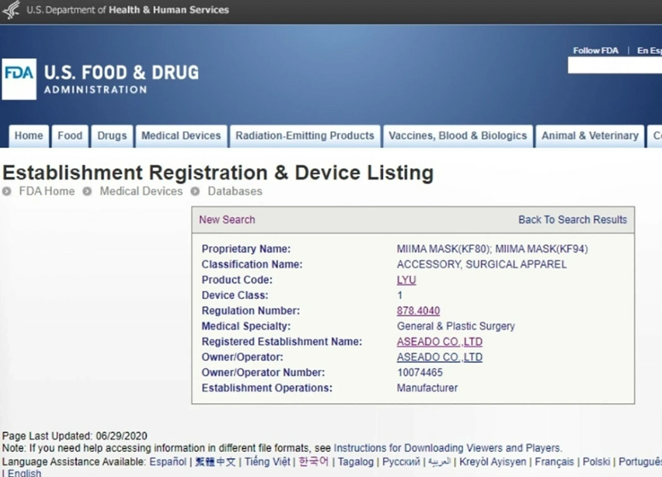
Task: Open Instructions for Downloading Viewers and Players
Action: coord(447,448)
